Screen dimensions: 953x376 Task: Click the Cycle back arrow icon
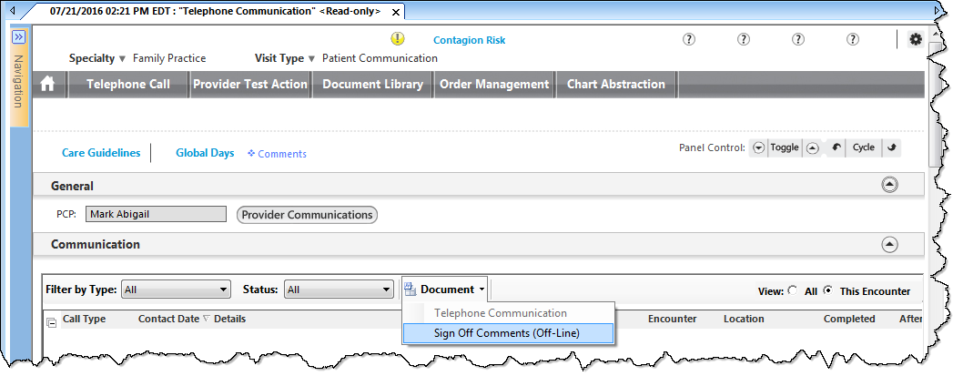(836, 147)
